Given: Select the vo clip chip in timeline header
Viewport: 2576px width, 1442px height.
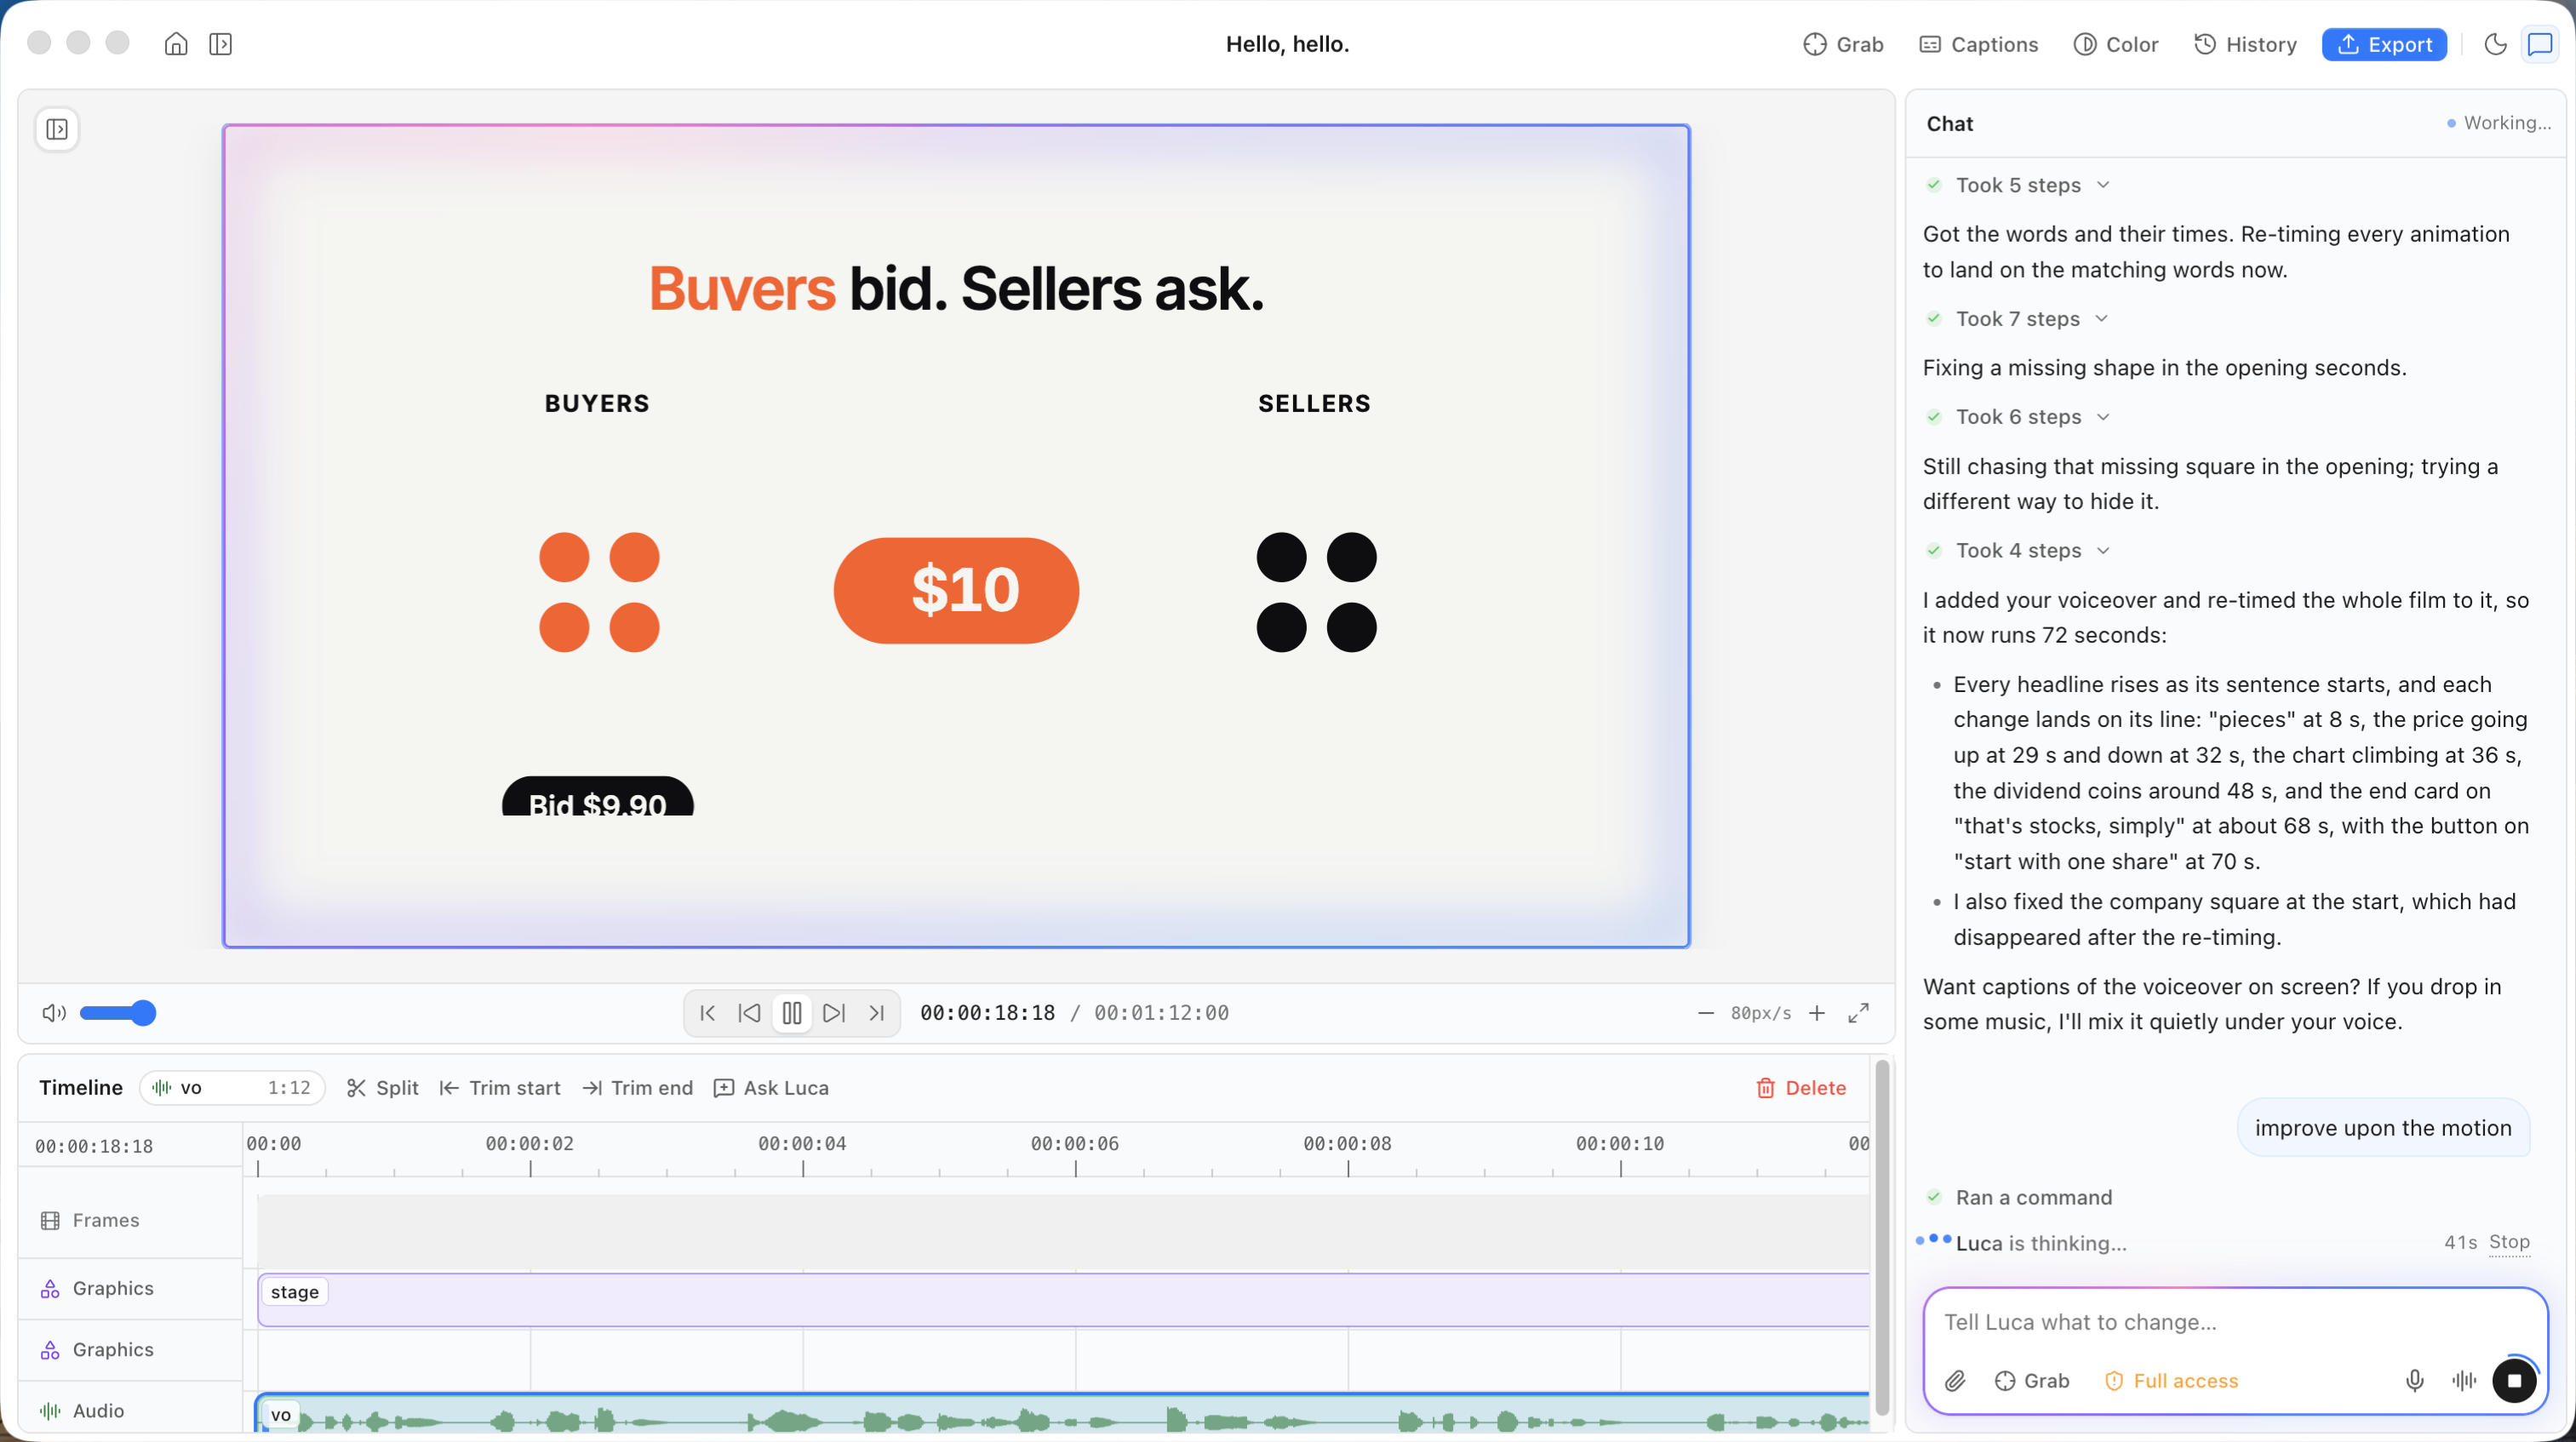Looking at the screenshot, I should (x=232, y=1088).
